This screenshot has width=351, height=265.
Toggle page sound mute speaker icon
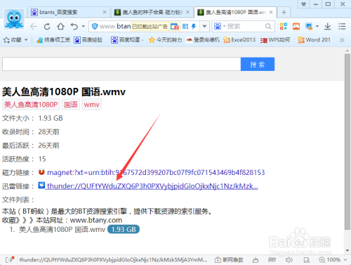point(289,259)
